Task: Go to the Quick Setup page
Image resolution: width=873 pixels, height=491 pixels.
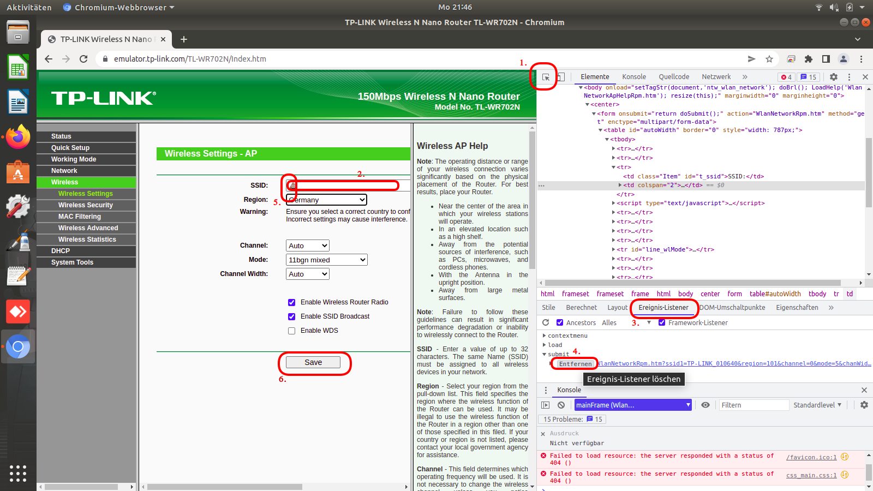Action: point(70,148)
